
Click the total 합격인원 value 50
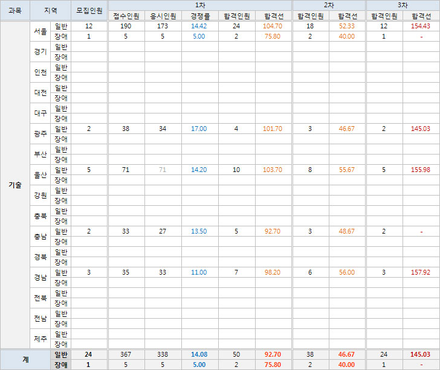click(236, 354)
